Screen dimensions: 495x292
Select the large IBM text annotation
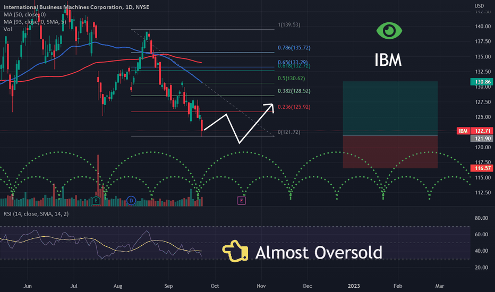point(388,59)
